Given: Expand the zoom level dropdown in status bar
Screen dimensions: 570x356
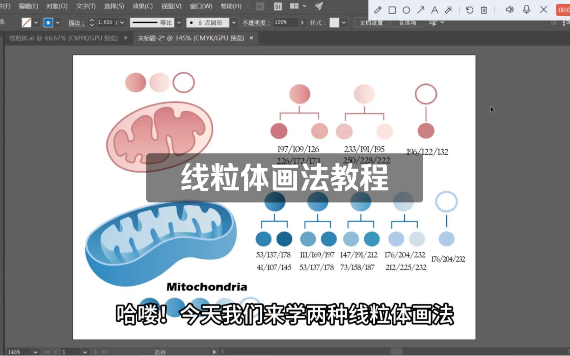Looking at the screenshot, I should (x=35, y=352).
